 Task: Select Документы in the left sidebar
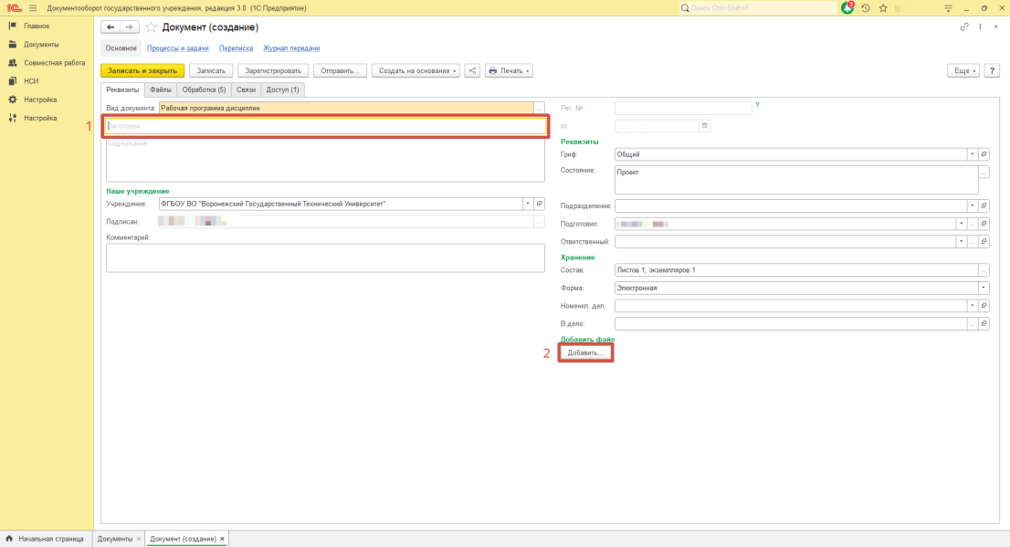pos(41,44)
